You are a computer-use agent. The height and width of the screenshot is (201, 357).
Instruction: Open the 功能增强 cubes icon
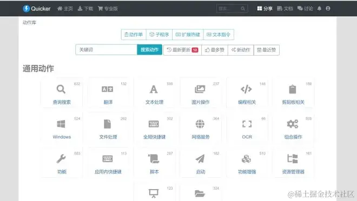(x=246, y=159)
